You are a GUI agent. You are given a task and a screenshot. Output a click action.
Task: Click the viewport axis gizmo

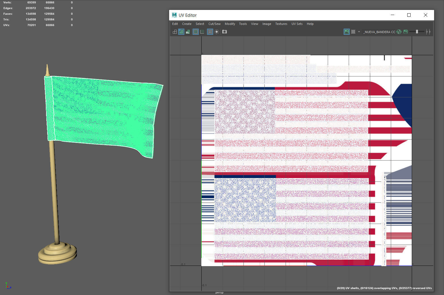coord(8,285)
